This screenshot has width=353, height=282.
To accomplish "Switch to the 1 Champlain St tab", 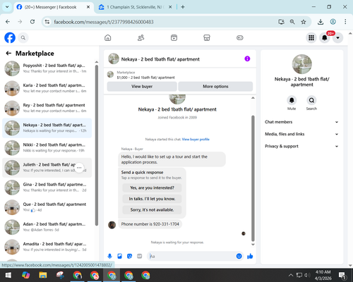I will pyautogui.click(x=136, y=7).
